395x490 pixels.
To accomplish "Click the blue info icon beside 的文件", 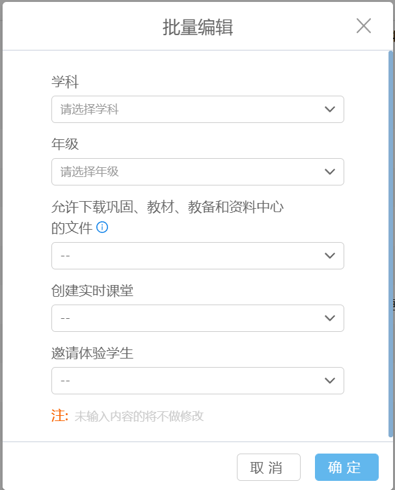I will point(102,227).
